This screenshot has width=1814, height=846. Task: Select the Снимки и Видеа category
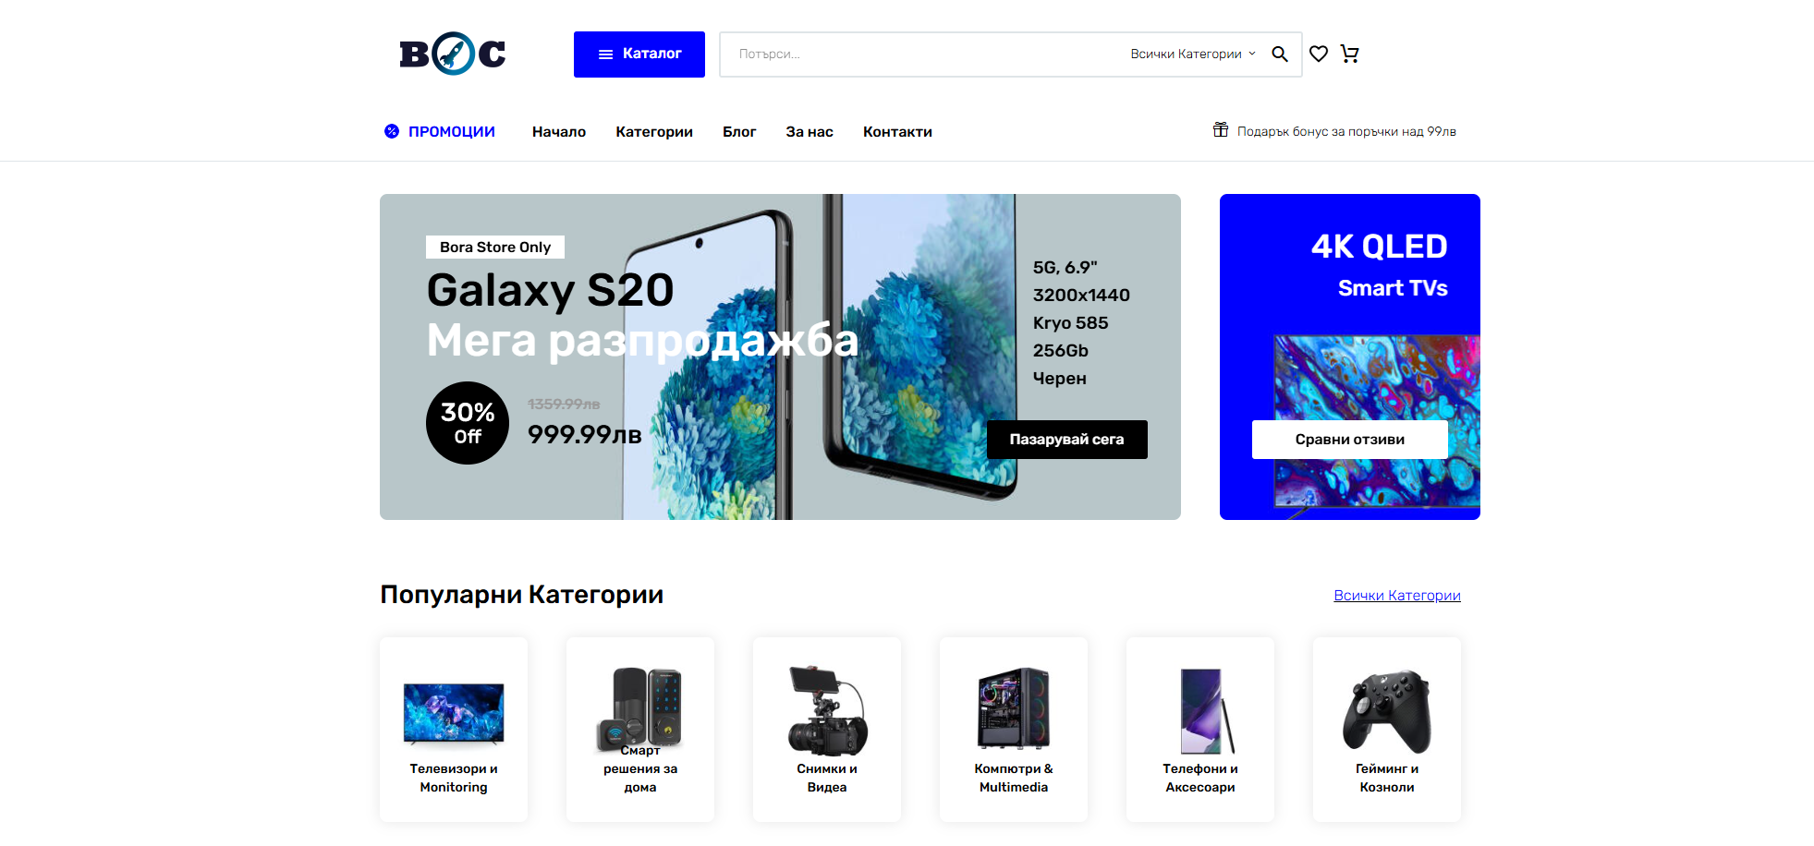(x=827, y=730)
